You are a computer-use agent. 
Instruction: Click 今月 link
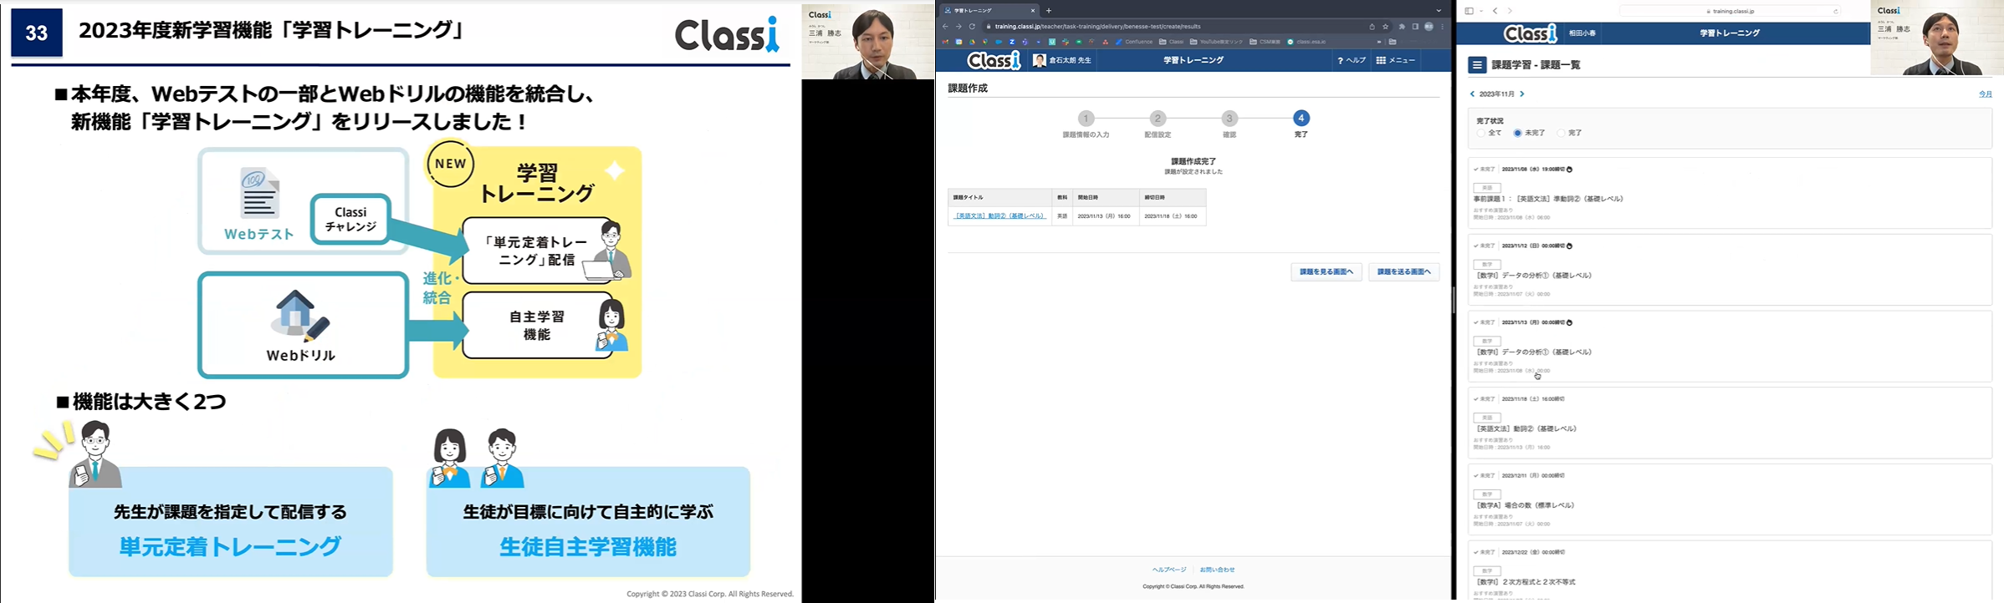(x=1985, y=94)
